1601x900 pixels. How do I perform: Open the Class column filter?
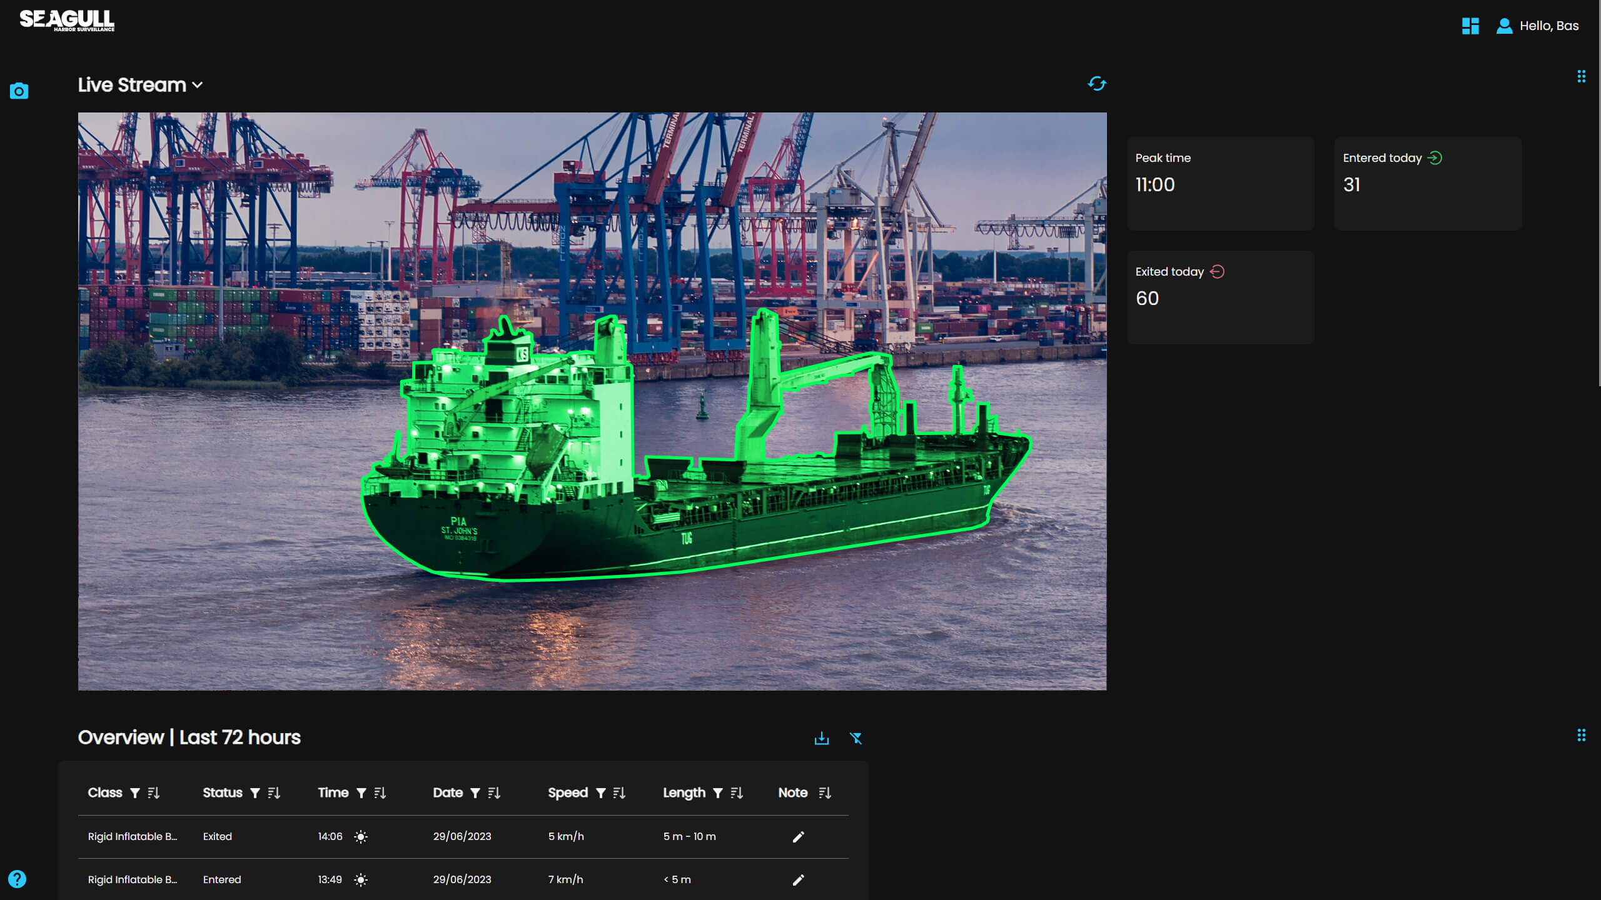(x=134, y=792)
